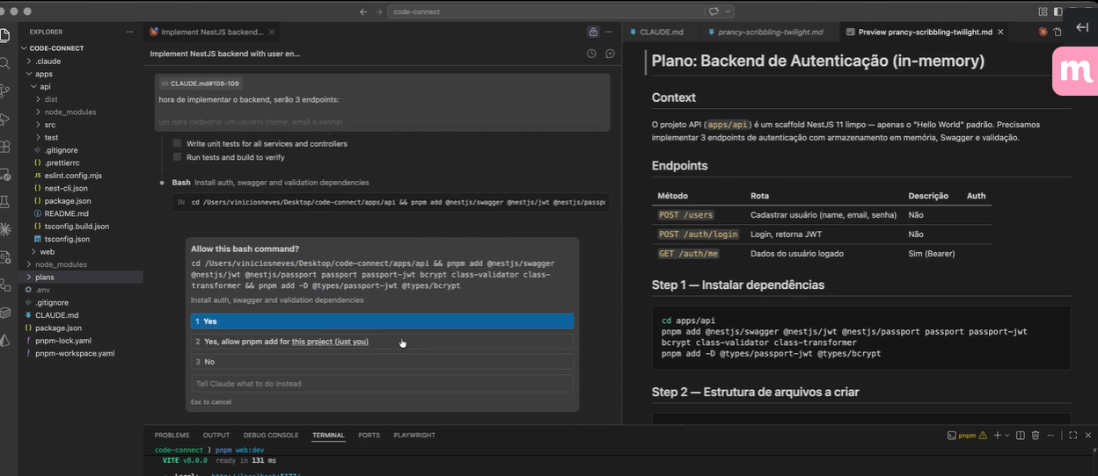Click the session history clock icon
The height and width of the screenshot is (476, 1098).
click(x=591, y=54)
